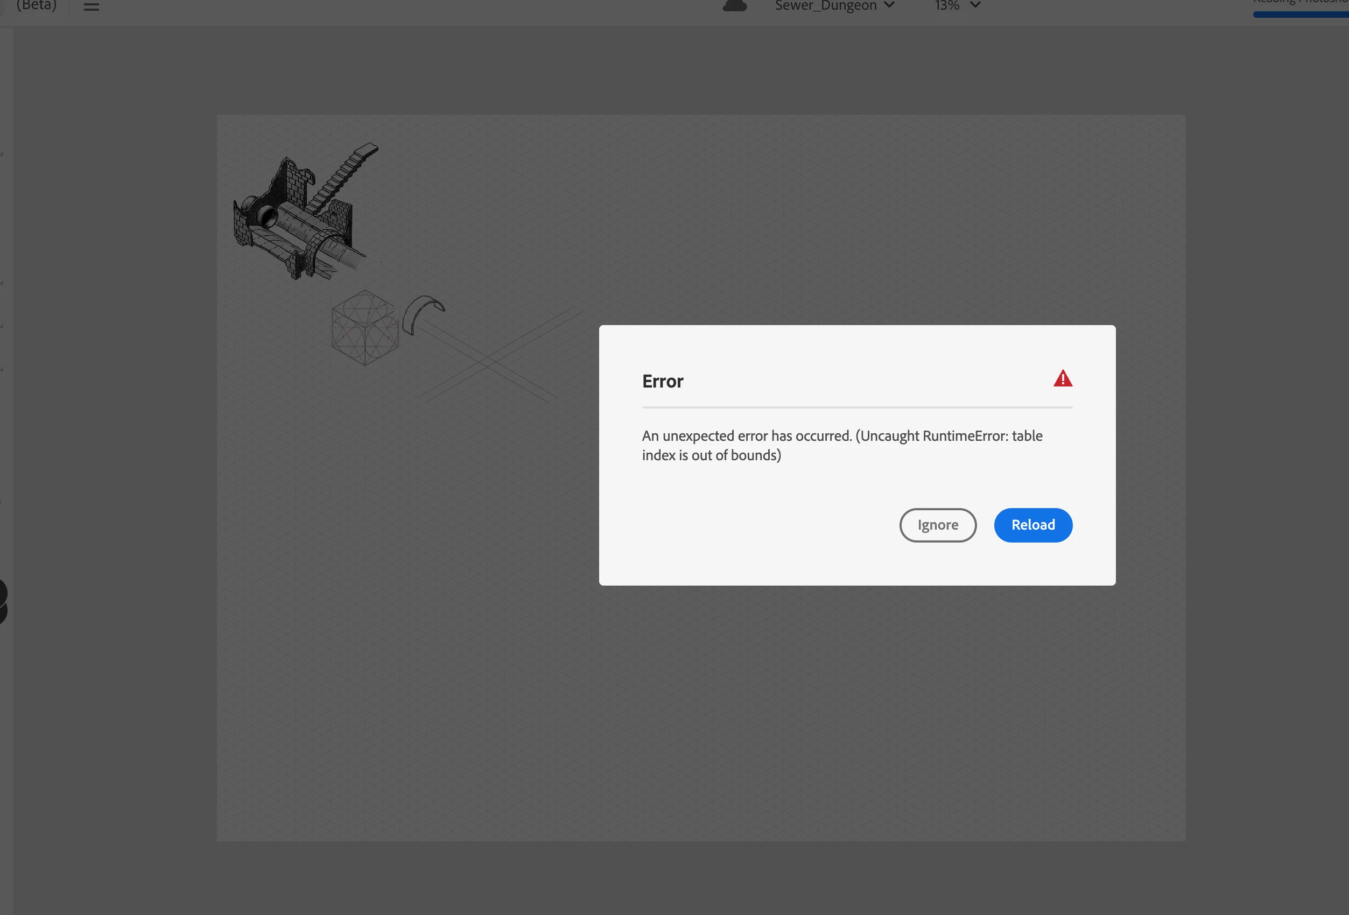Click the (Beta) label in header

click(x=37, y=5)
